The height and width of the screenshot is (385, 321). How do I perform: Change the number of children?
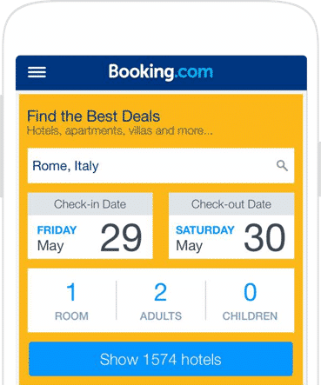[250, 301]
